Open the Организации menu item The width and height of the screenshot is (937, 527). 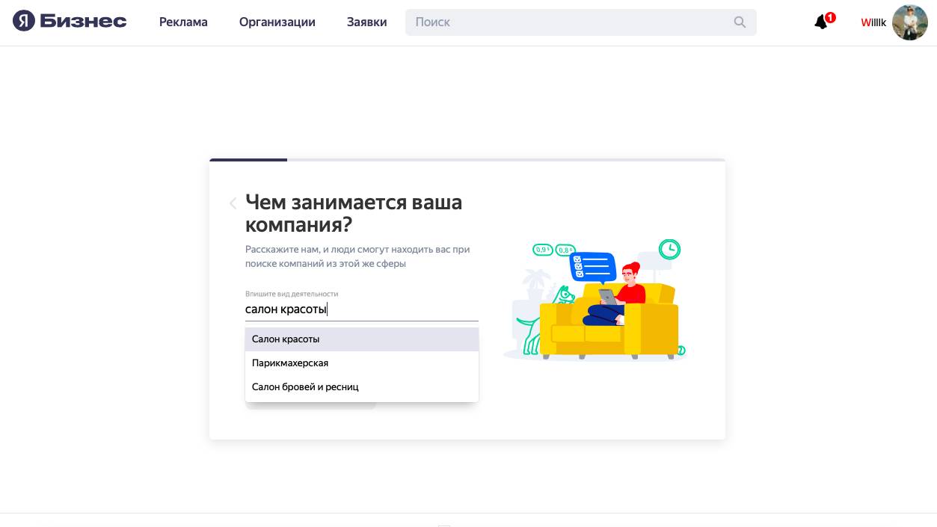(277, 22)
